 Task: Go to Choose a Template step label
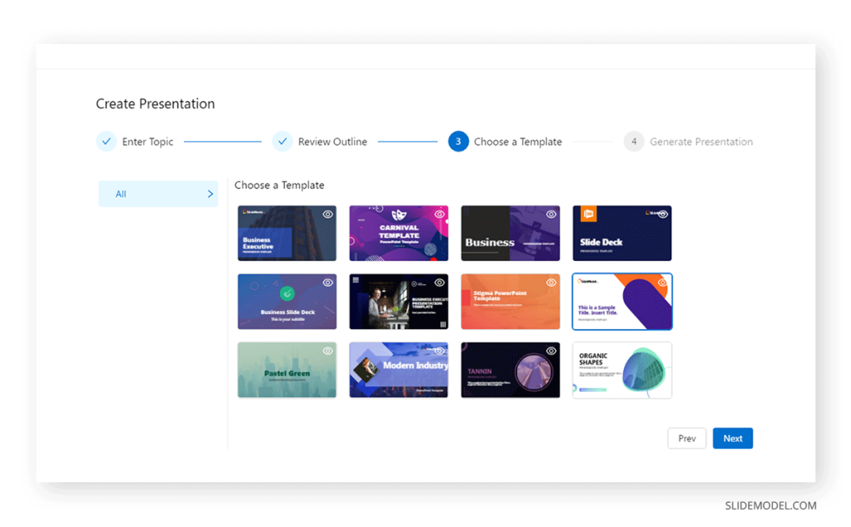(x=518, y=142)
